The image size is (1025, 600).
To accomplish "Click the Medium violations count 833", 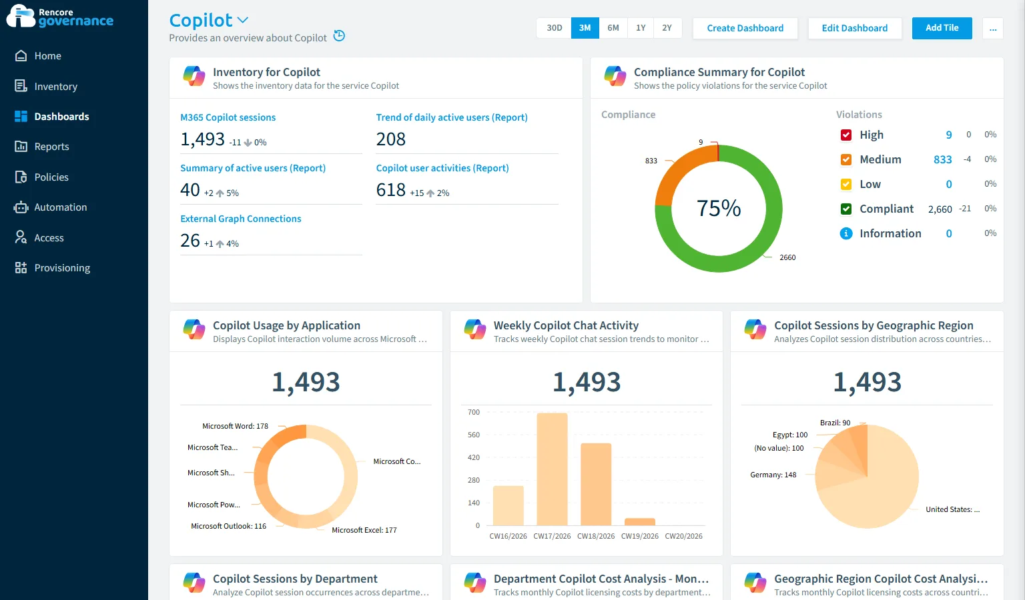I will pyautogui.click(x=942, y=159).
